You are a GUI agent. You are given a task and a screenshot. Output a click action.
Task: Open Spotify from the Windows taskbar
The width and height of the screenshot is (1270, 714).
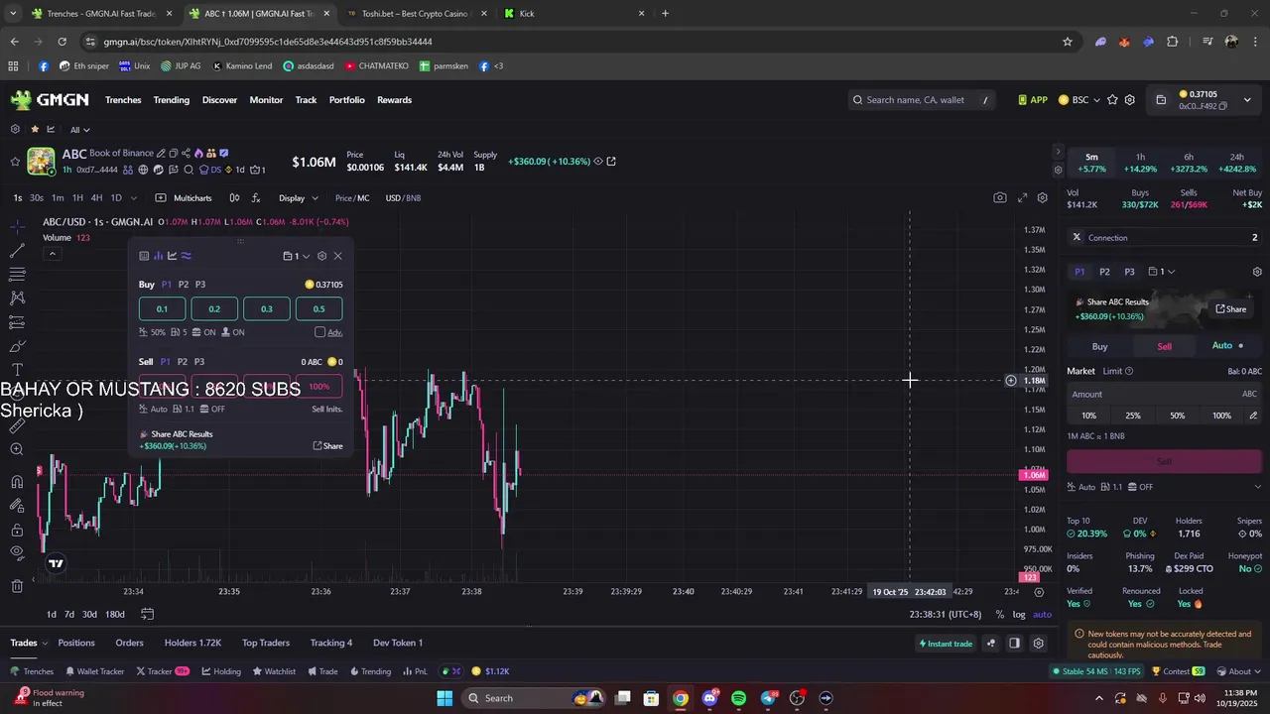[x=738, y=698]
